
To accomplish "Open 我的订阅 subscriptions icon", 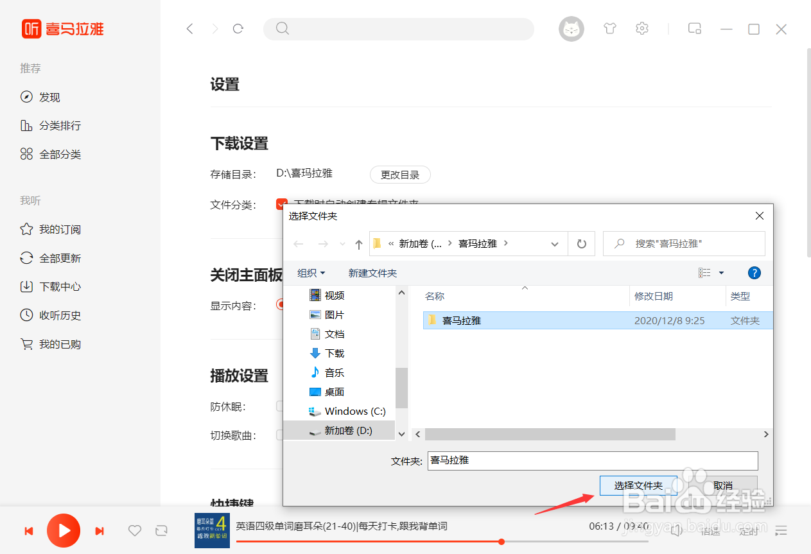I will 26,229.
